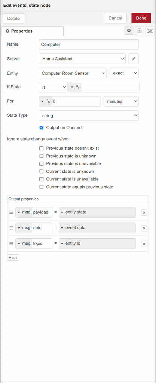
Task: Select the Properties tab
Action: (x=33, y=31)
